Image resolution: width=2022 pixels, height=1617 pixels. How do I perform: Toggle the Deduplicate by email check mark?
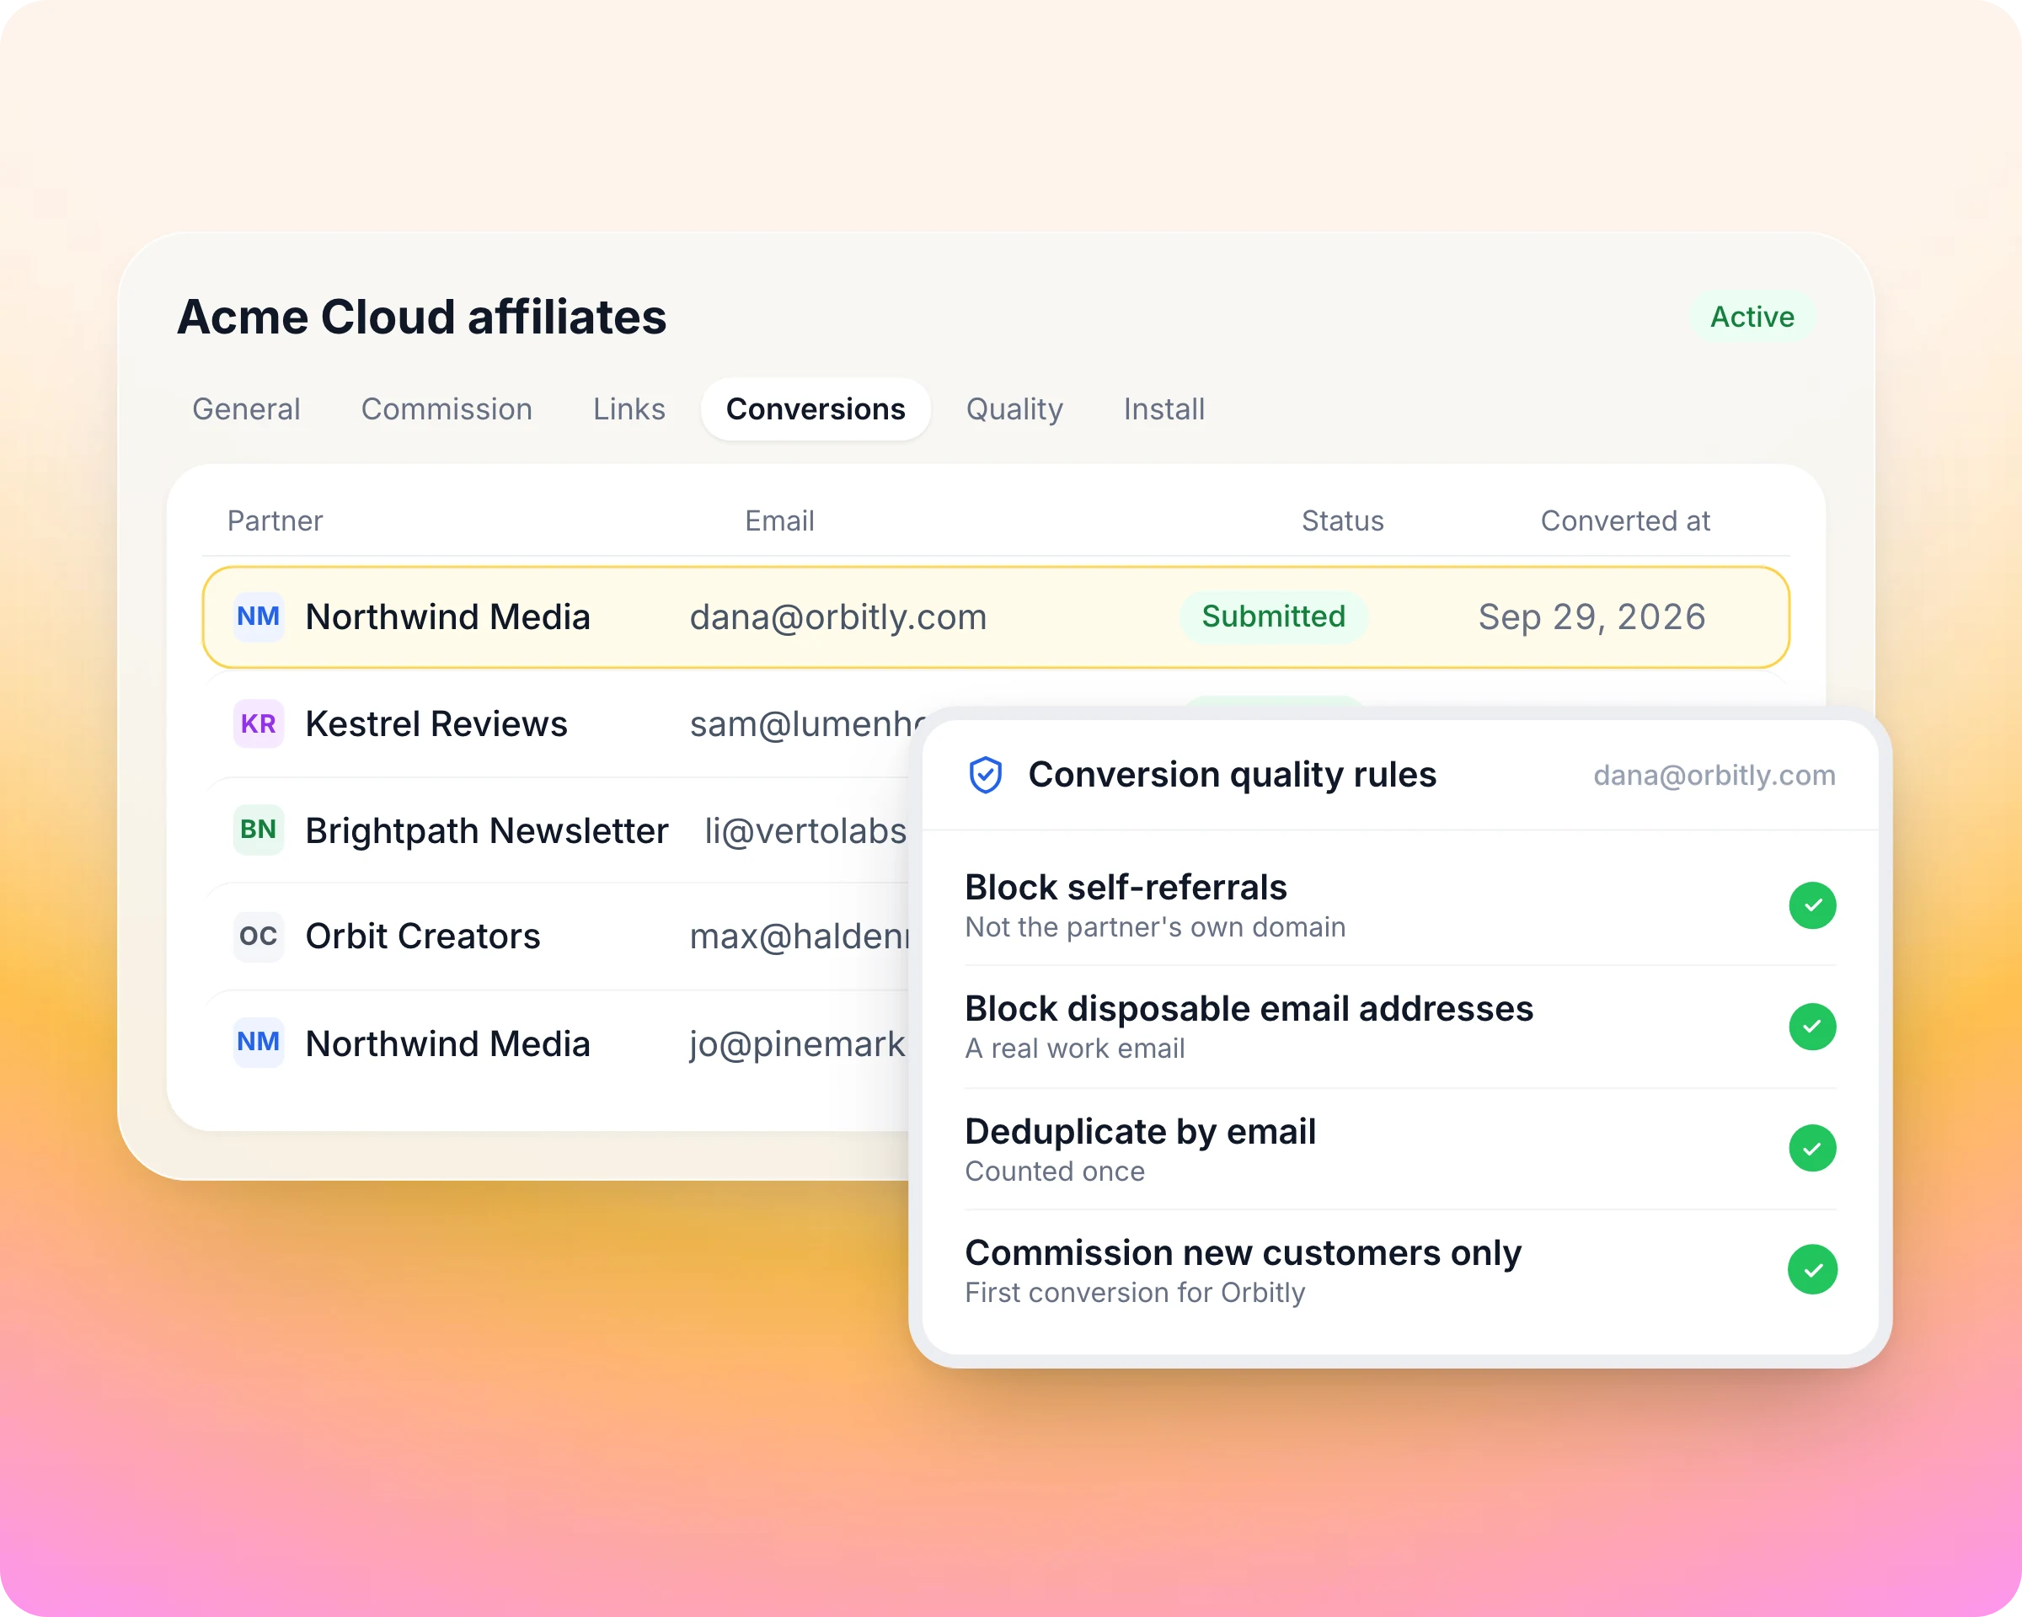(1812, 1148)
